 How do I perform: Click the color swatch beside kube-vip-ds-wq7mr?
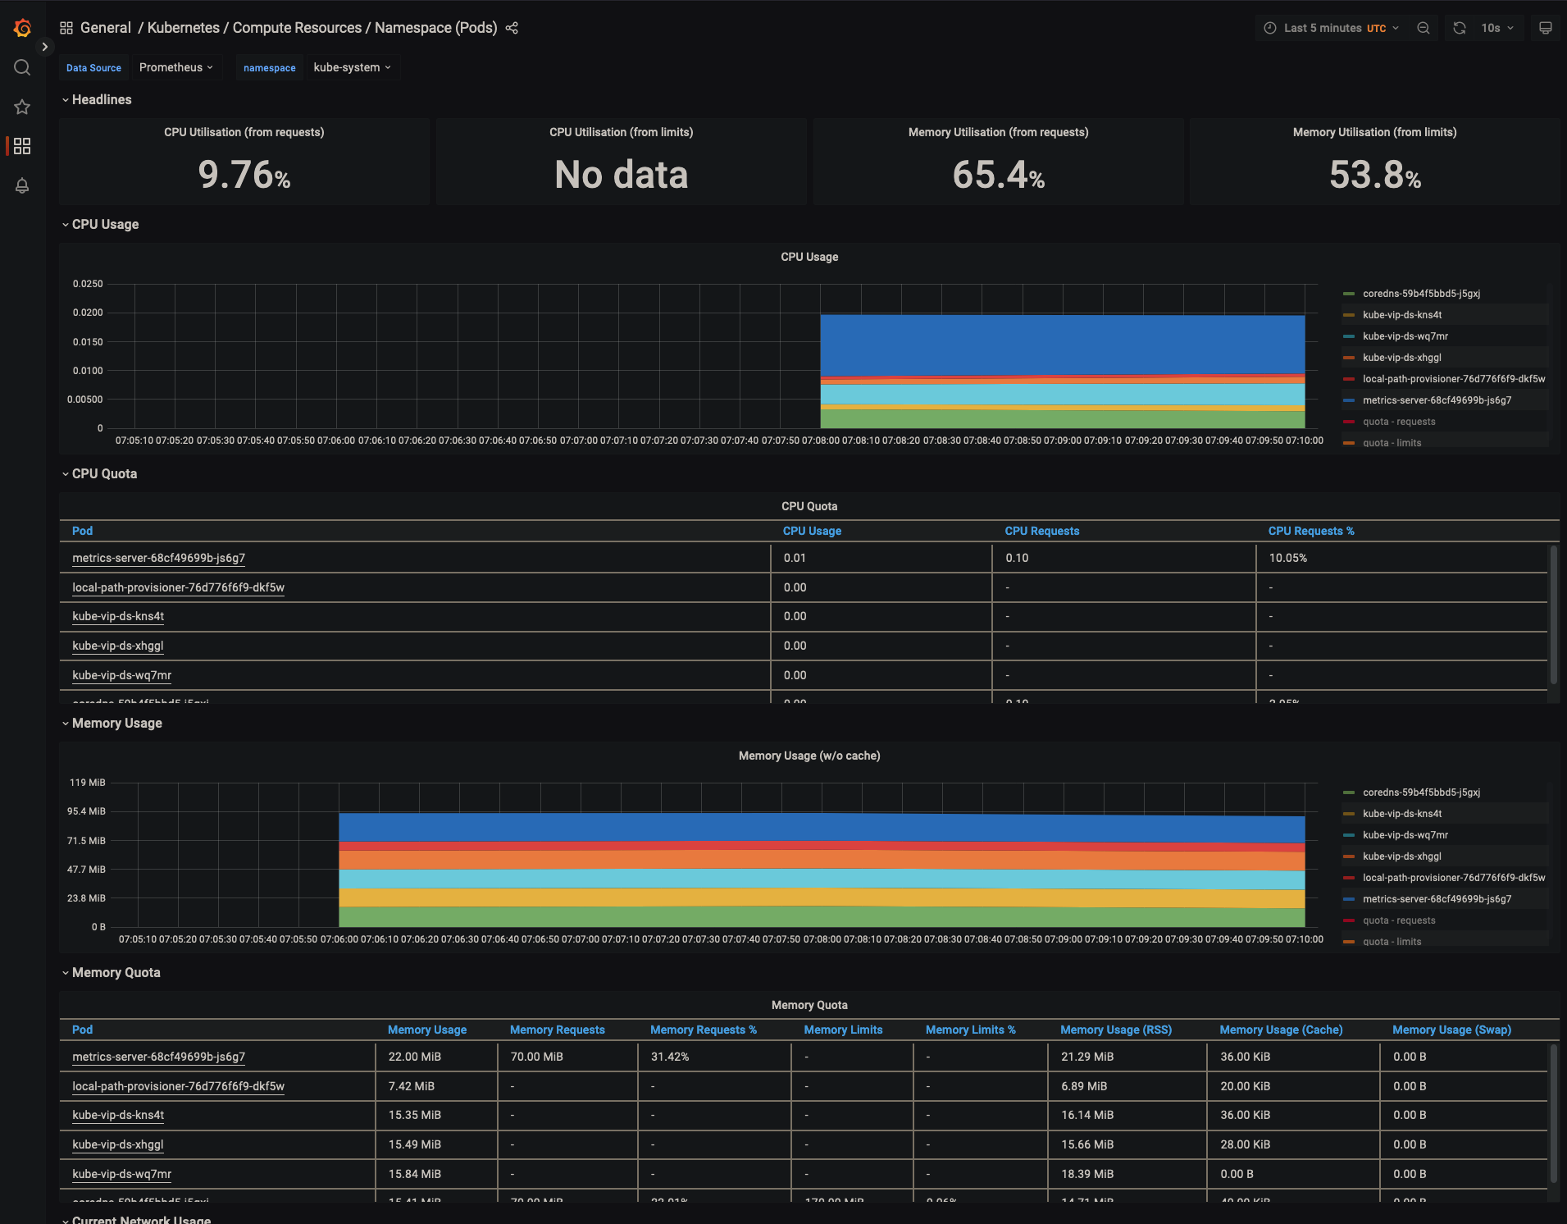click(1349, 336)
